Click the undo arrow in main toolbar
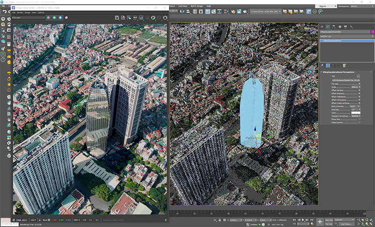The height and width of the screenshot is (227, 375). [x=4, y=11]
